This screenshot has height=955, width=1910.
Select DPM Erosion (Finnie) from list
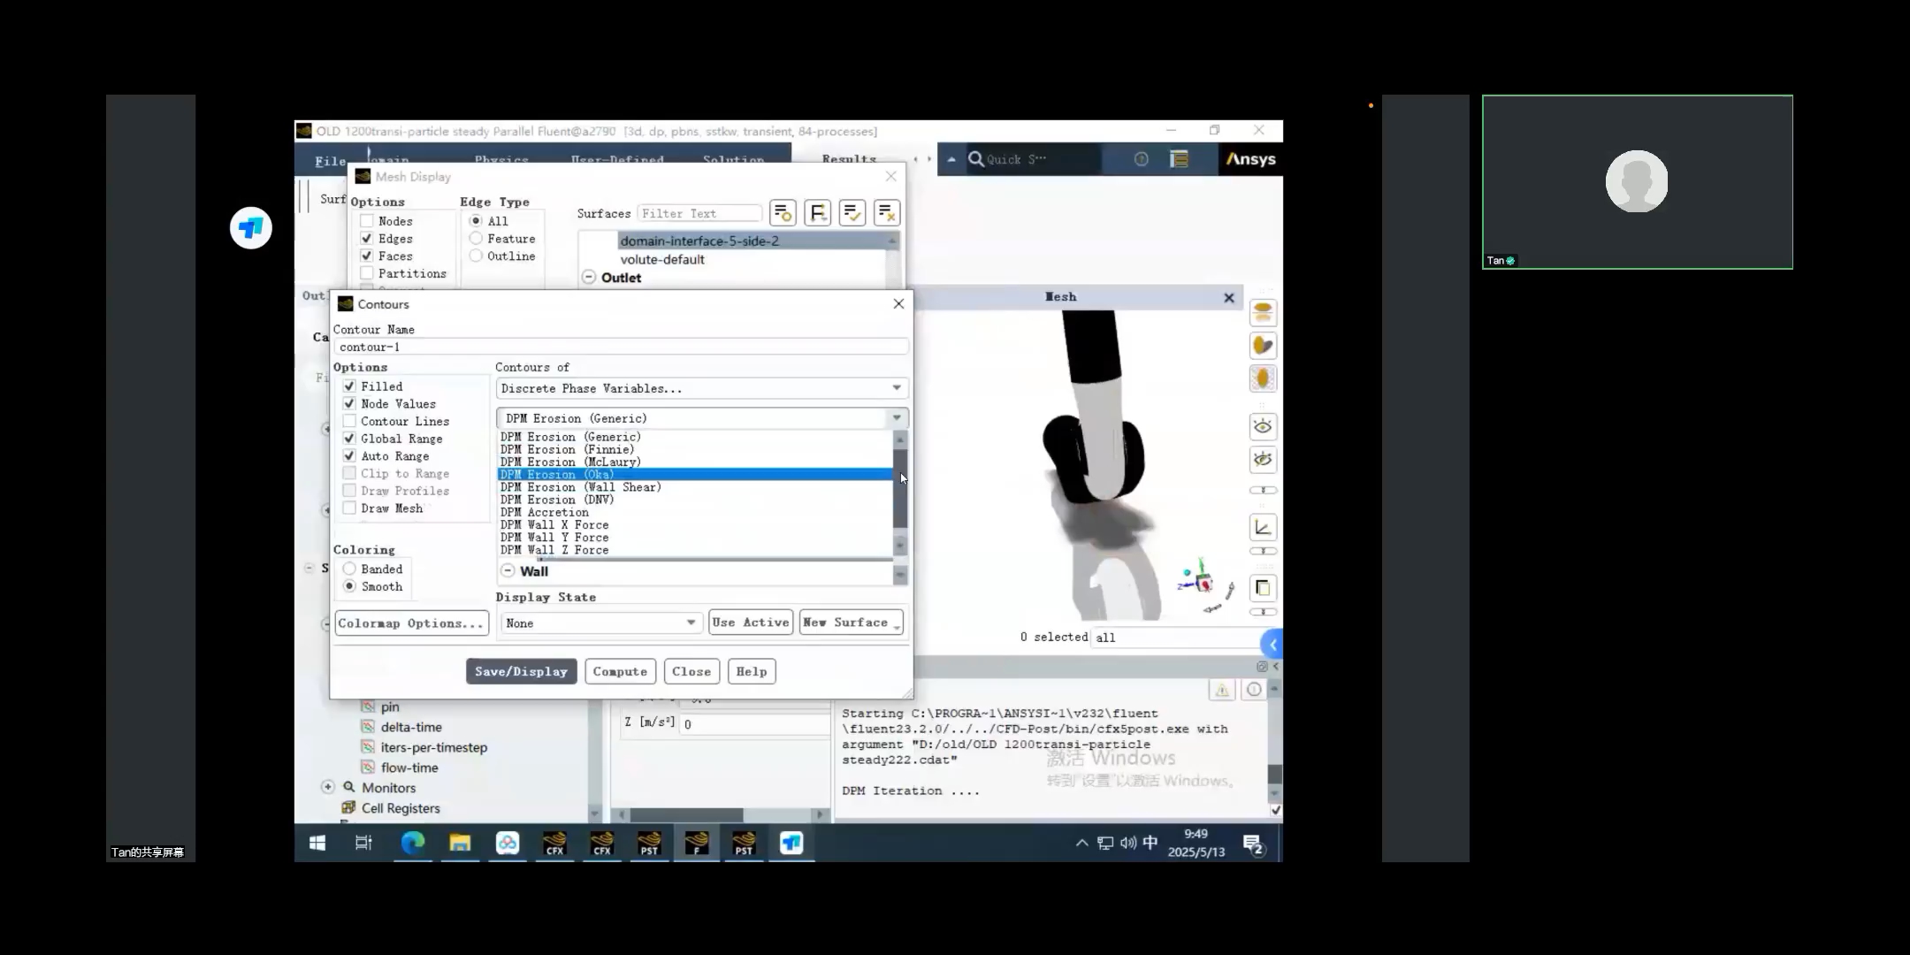[x=567, y=449]
